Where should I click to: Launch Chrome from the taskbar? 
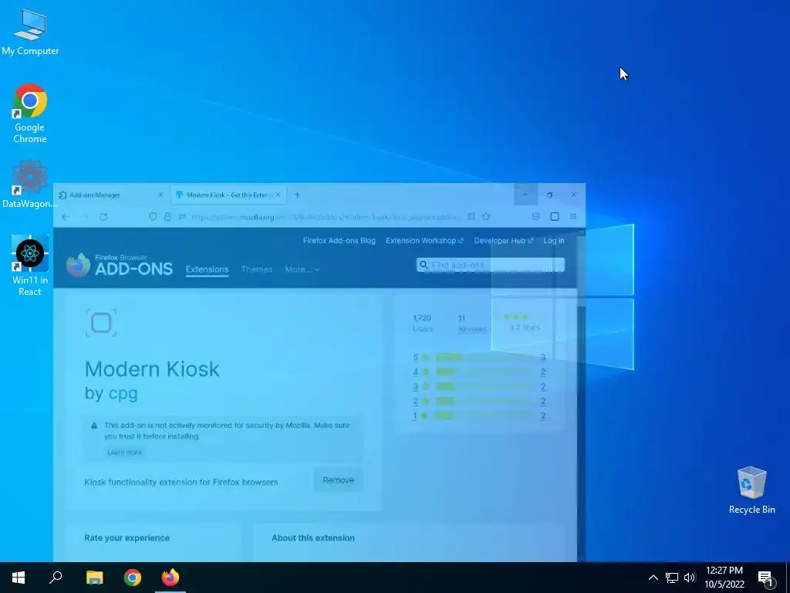[133, 578]
